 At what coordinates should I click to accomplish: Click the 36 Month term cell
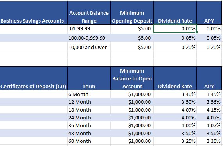coord(89,125)
